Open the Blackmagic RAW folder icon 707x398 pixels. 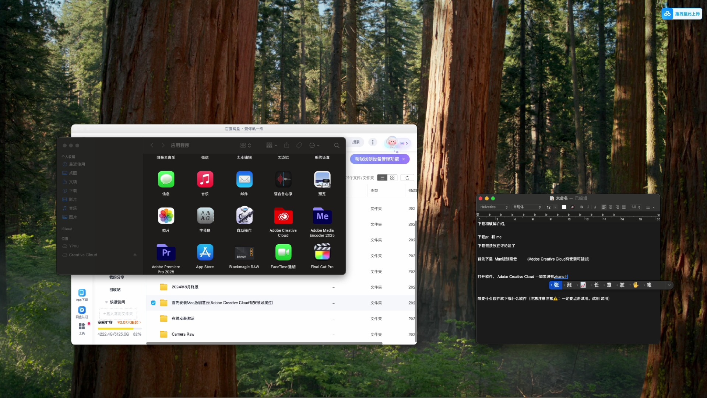244,253
